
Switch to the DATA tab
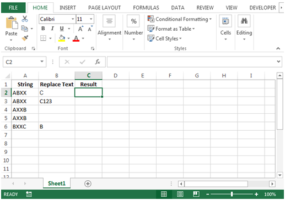[x=178, y=8]
